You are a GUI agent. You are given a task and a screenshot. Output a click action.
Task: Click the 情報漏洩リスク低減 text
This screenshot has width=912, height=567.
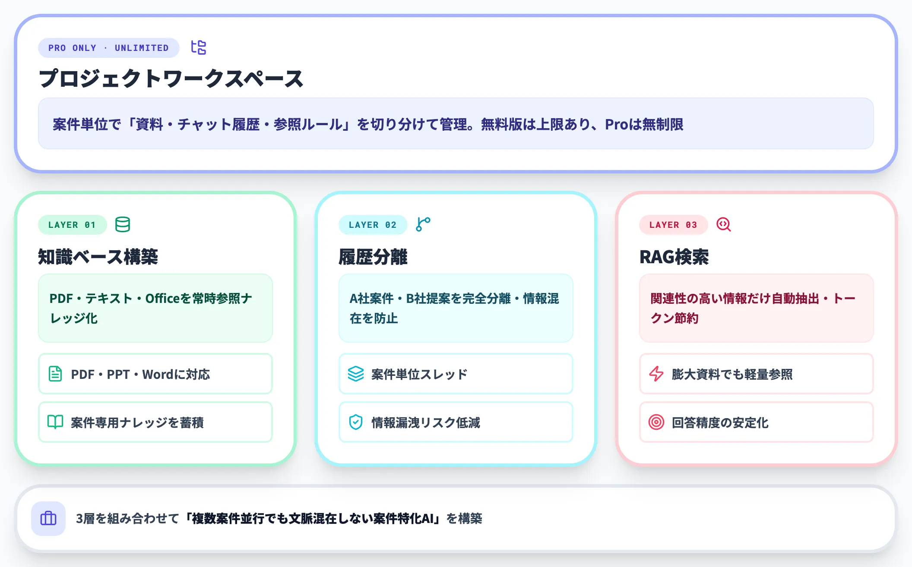click(x=426, y=422)
